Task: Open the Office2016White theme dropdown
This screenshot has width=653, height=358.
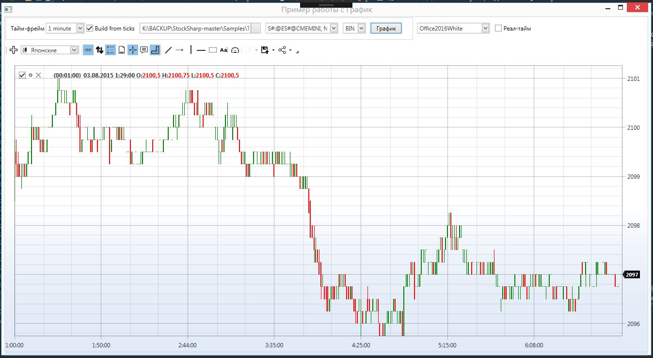Action: 454,29
